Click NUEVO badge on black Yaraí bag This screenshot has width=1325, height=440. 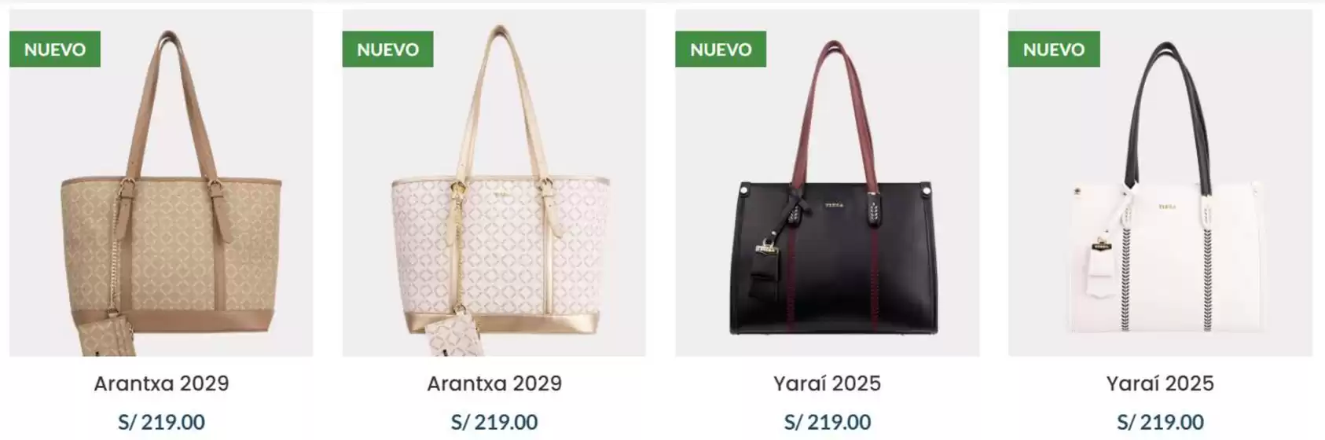[721, 49]
